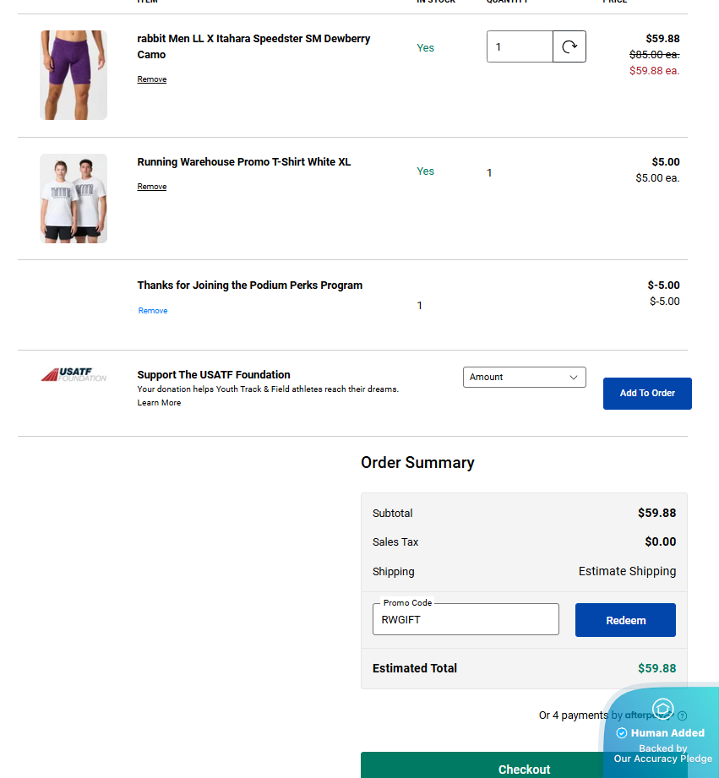The image size is (719, 778).
Task: Click the Afterpay help question mark icon
Action: (682, 715)
